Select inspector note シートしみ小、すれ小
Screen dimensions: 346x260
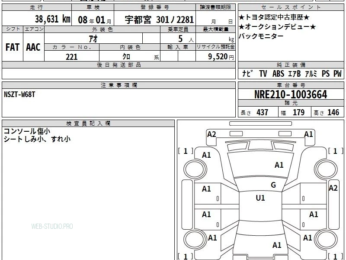pos(37,139)
